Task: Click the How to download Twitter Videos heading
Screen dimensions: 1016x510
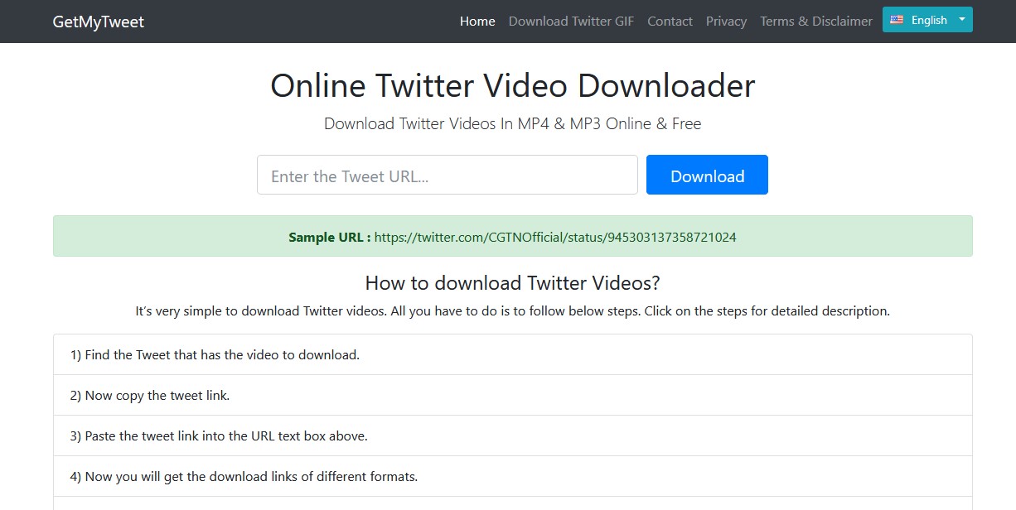Action: tap(512, 283)
